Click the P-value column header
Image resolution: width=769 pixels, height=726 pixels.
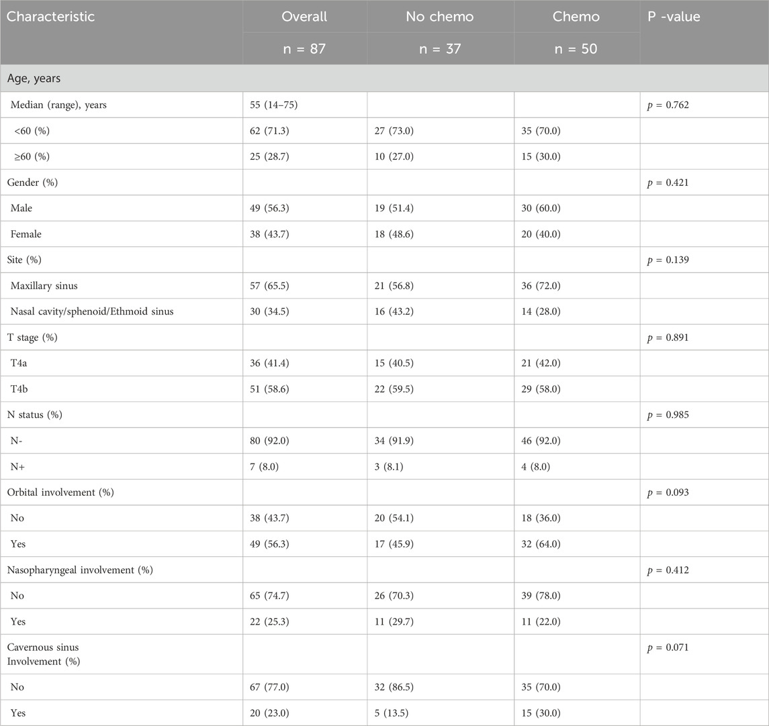tap(673, 17)
